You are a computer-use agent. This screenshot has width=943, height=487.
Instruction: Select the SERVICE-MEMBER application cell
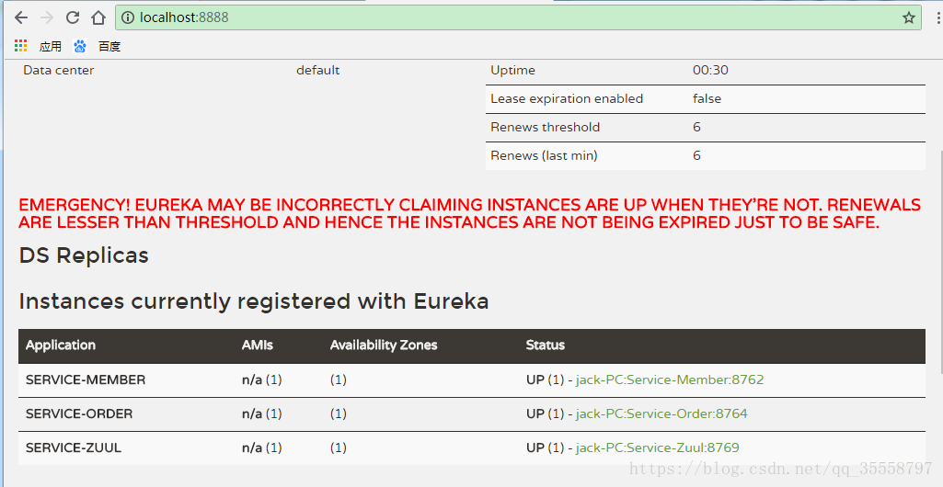point(86,379)
